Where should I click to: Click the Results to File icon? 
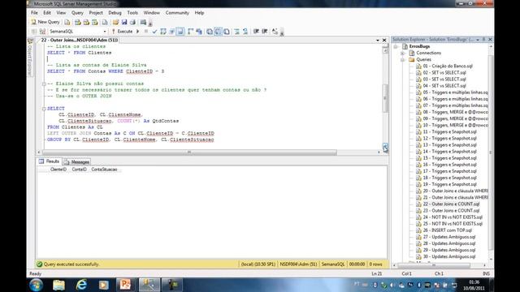(x=227, y=32)
